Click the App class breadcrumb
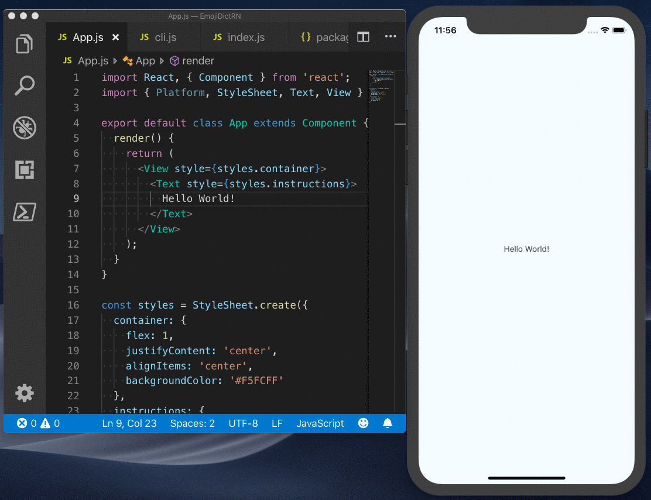Image resolution: width=651 pixels, height=500 pixels. point(139,61)
